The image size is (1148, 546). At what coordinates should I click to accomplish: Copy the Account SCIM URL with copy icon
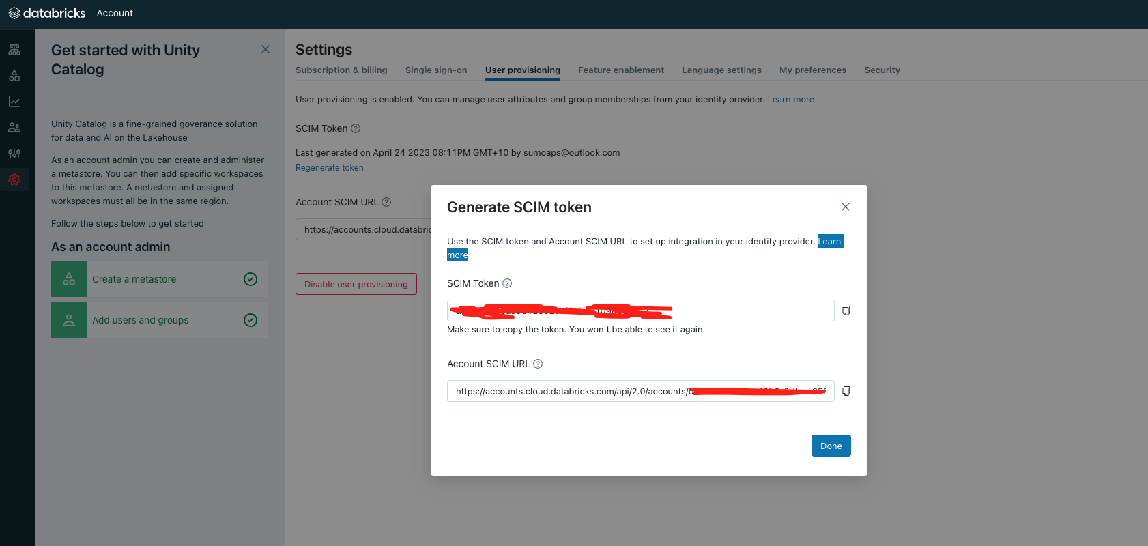click(x=846, y=391)
